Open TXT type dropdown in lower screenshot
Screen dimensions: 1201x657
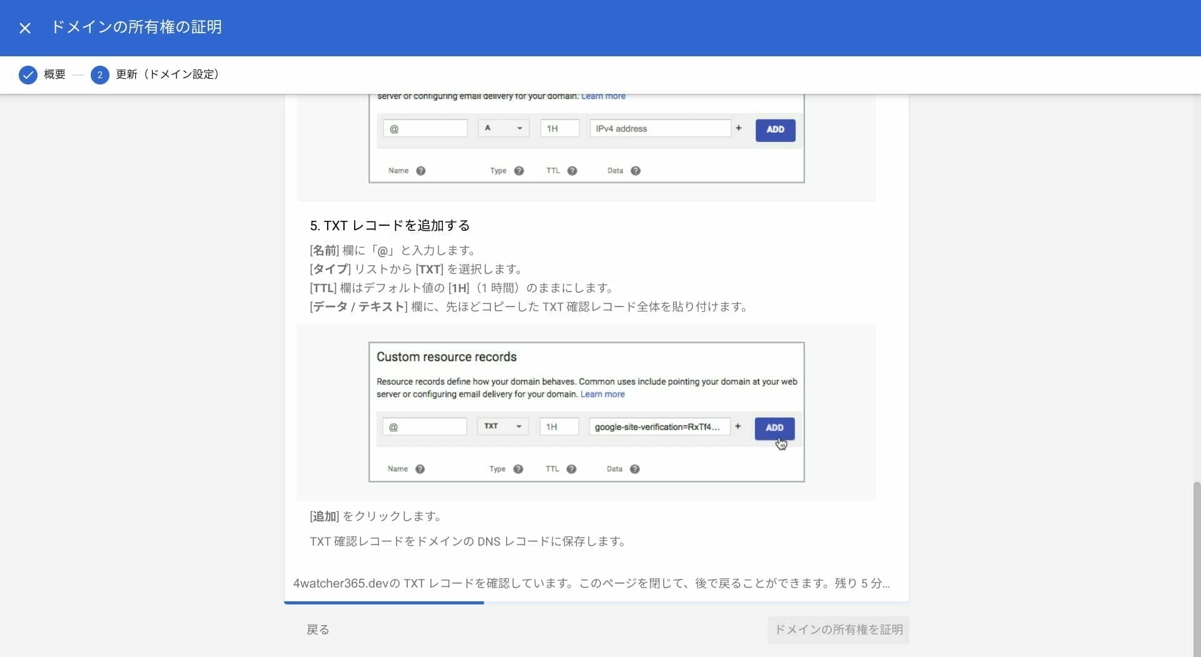tap(502, 427)
